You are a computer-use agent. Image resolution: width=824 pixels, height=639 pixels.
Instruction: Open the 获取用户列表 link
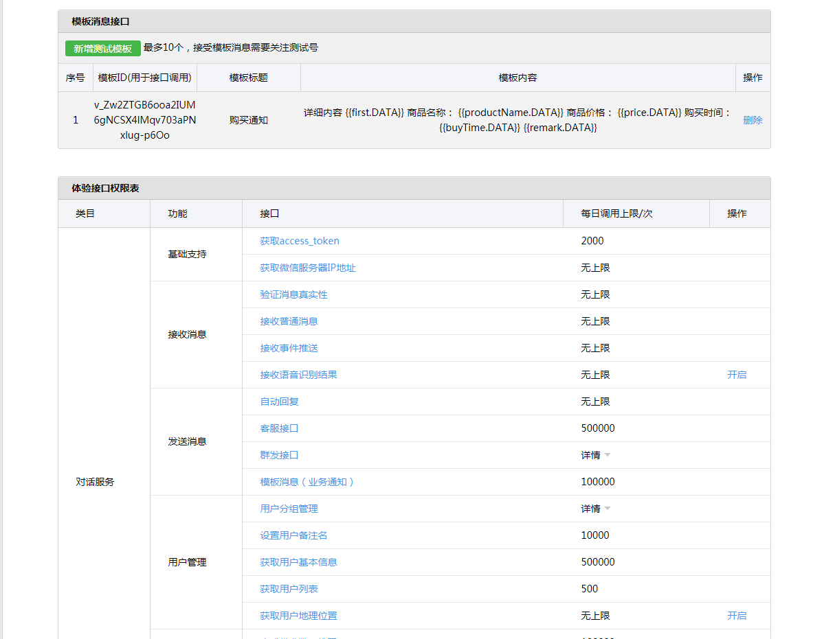coord(289,589)
